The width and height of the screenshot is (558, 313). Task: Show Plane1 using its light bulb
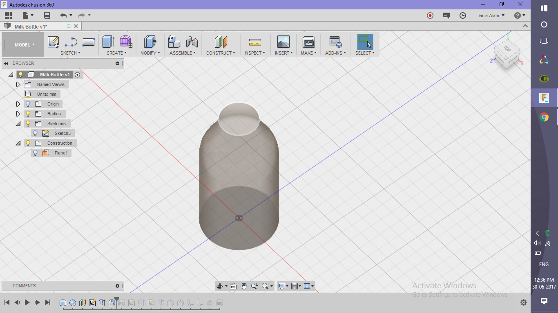point(36,153)
